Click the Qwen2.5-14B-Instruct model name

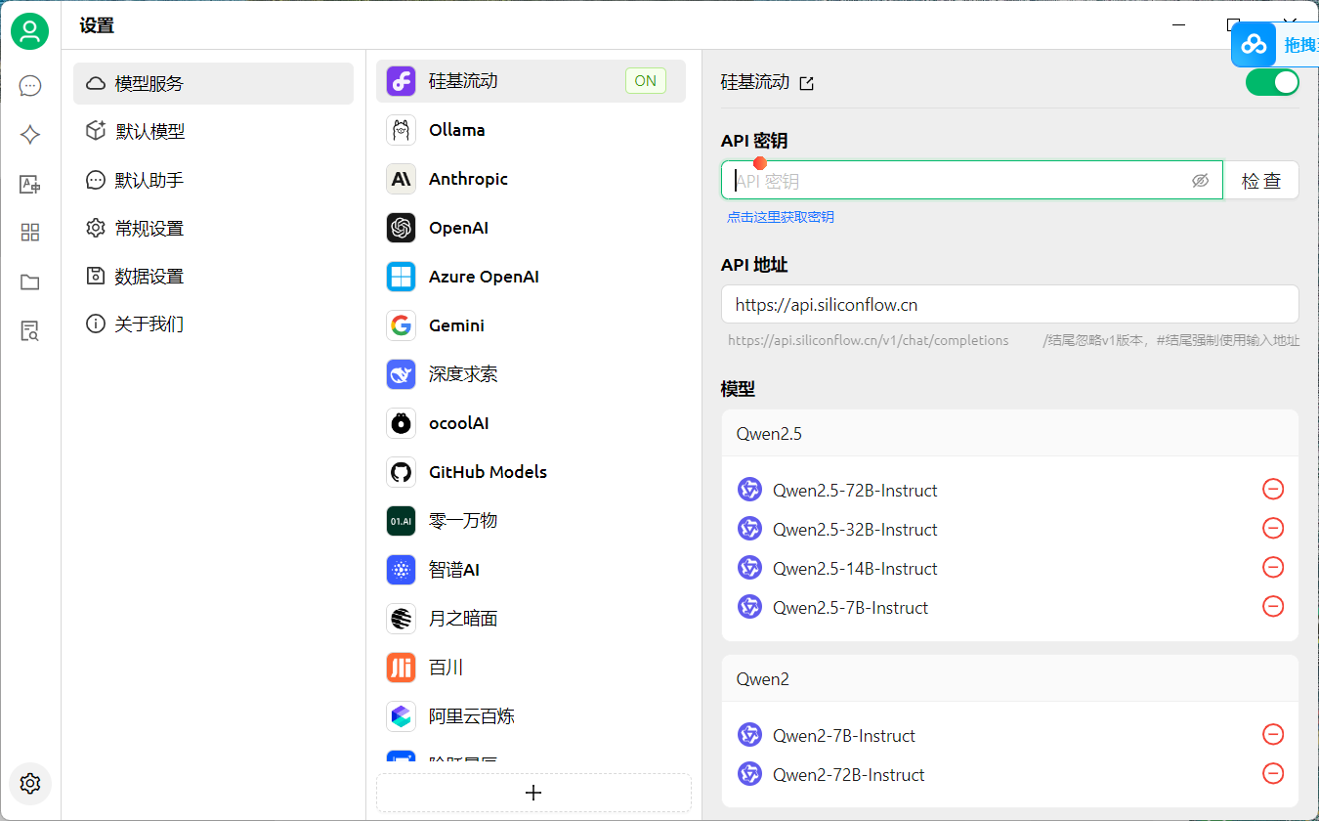[x=855, y=569]
